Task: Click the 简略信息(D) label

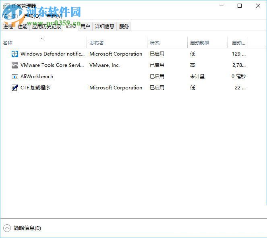Action: point(27,228)
